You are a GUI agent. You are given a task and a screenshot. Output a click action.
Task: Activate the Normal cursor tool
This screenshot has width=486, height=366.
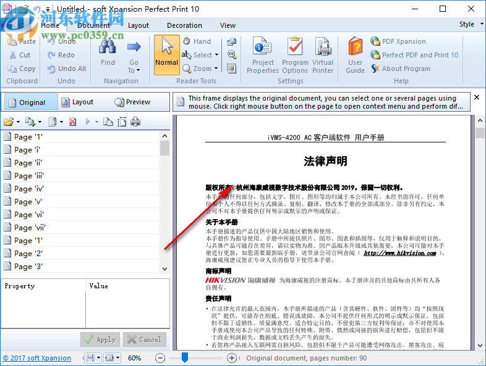(x=167, y=55)
